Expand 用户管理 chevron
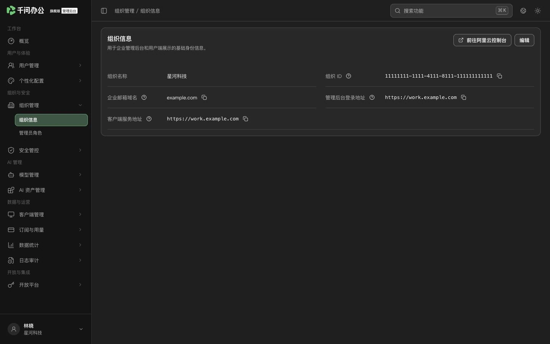Screen dimensions: 550x344 (x=80, y=65)
